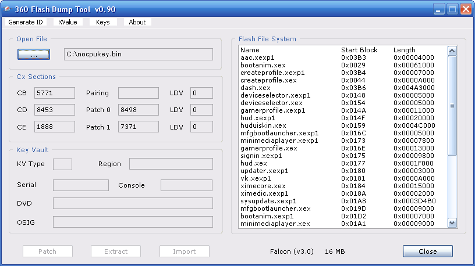Image resolution: width=475 pixels, height=266 pixels.
Task: Select gamerprofile.xexp1 in the file list
Action: 342,110
